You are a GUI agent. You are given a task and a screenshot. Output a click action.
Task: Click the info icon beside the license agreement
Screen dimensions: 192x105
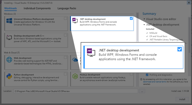point(141,79)
